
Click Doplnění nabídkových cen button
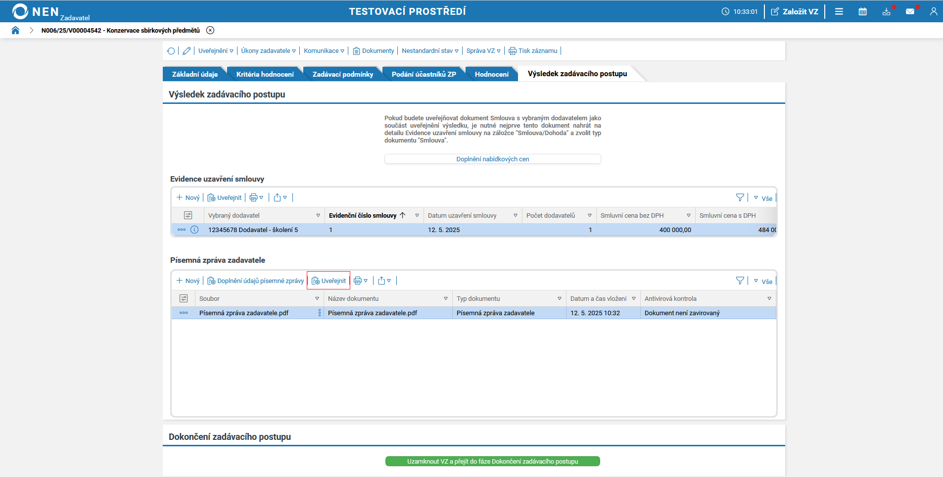click(493, 159)
